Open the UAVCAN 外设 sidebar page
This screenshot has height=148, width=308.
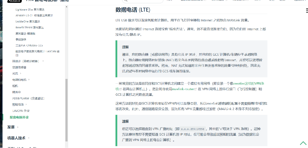click(x=21, y=111)
